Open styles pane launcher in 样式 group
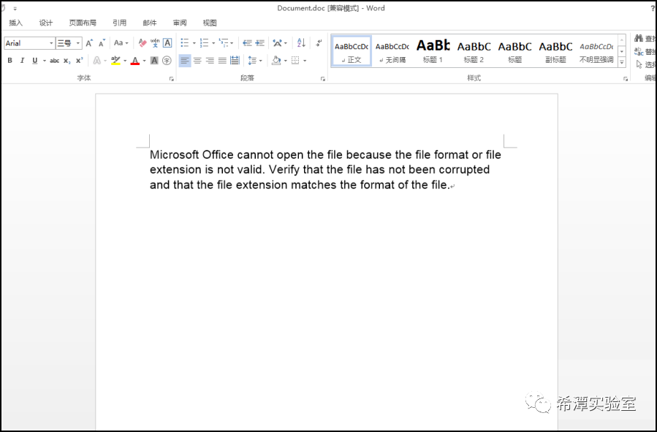 625,79
